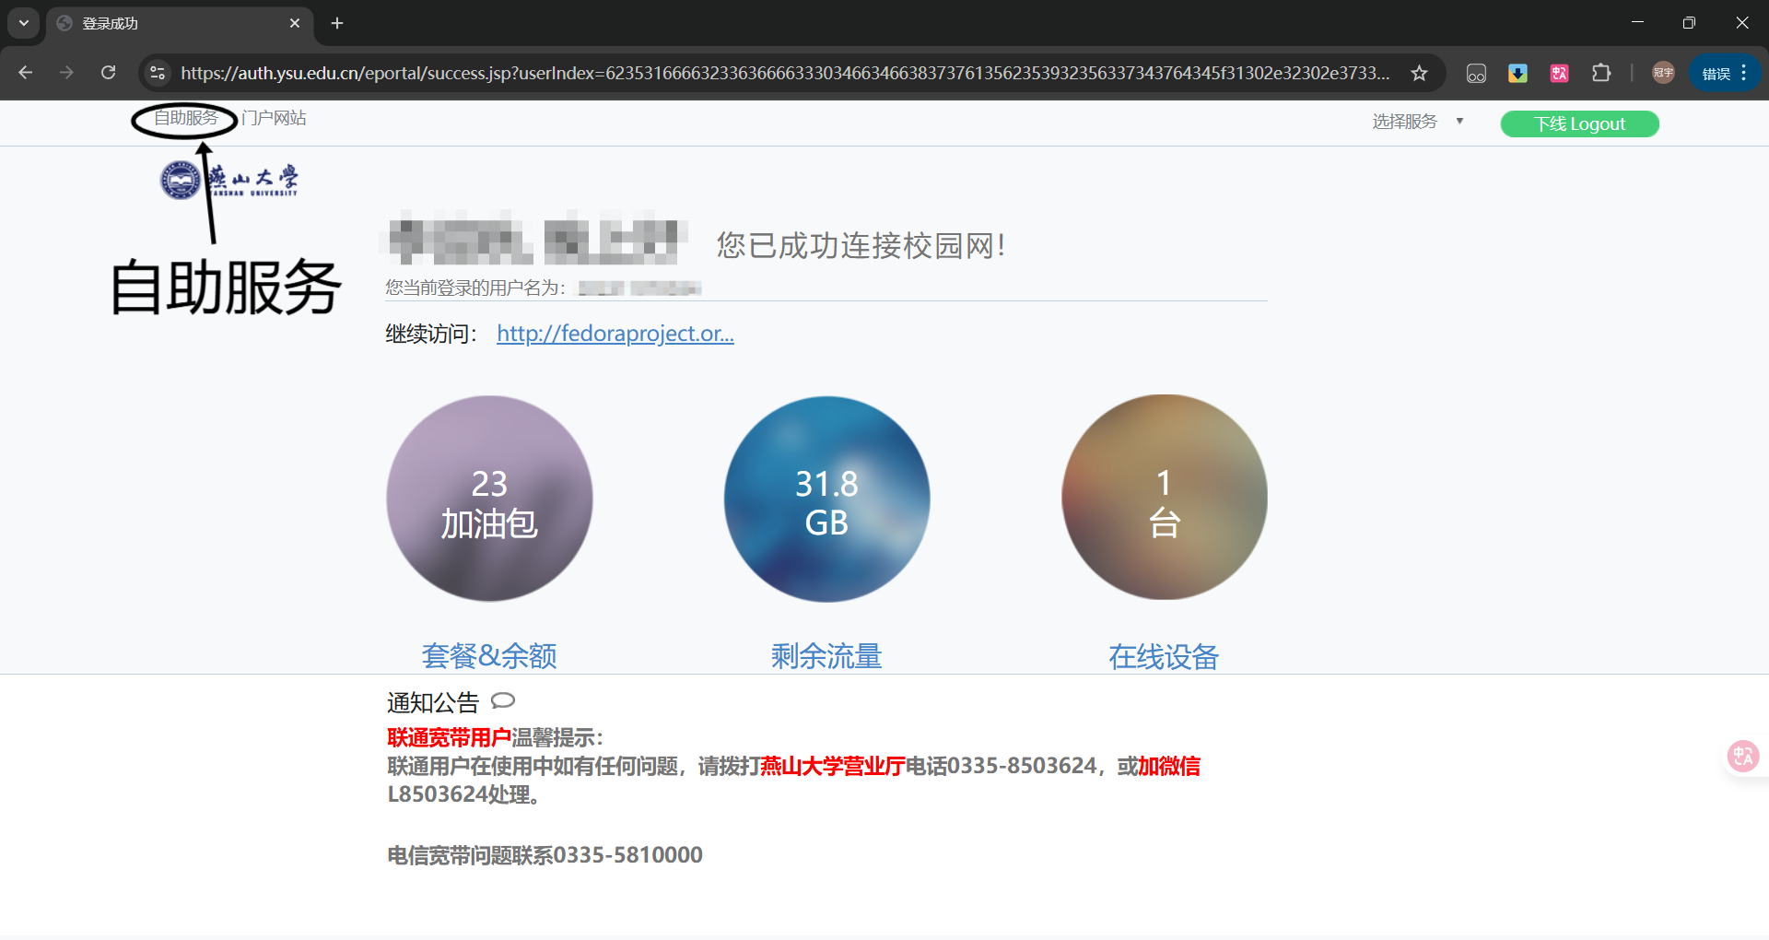This screenshot has height=940, width=1769.
Task: Open the tab search dropdown arrow
Action: [23, 23]
